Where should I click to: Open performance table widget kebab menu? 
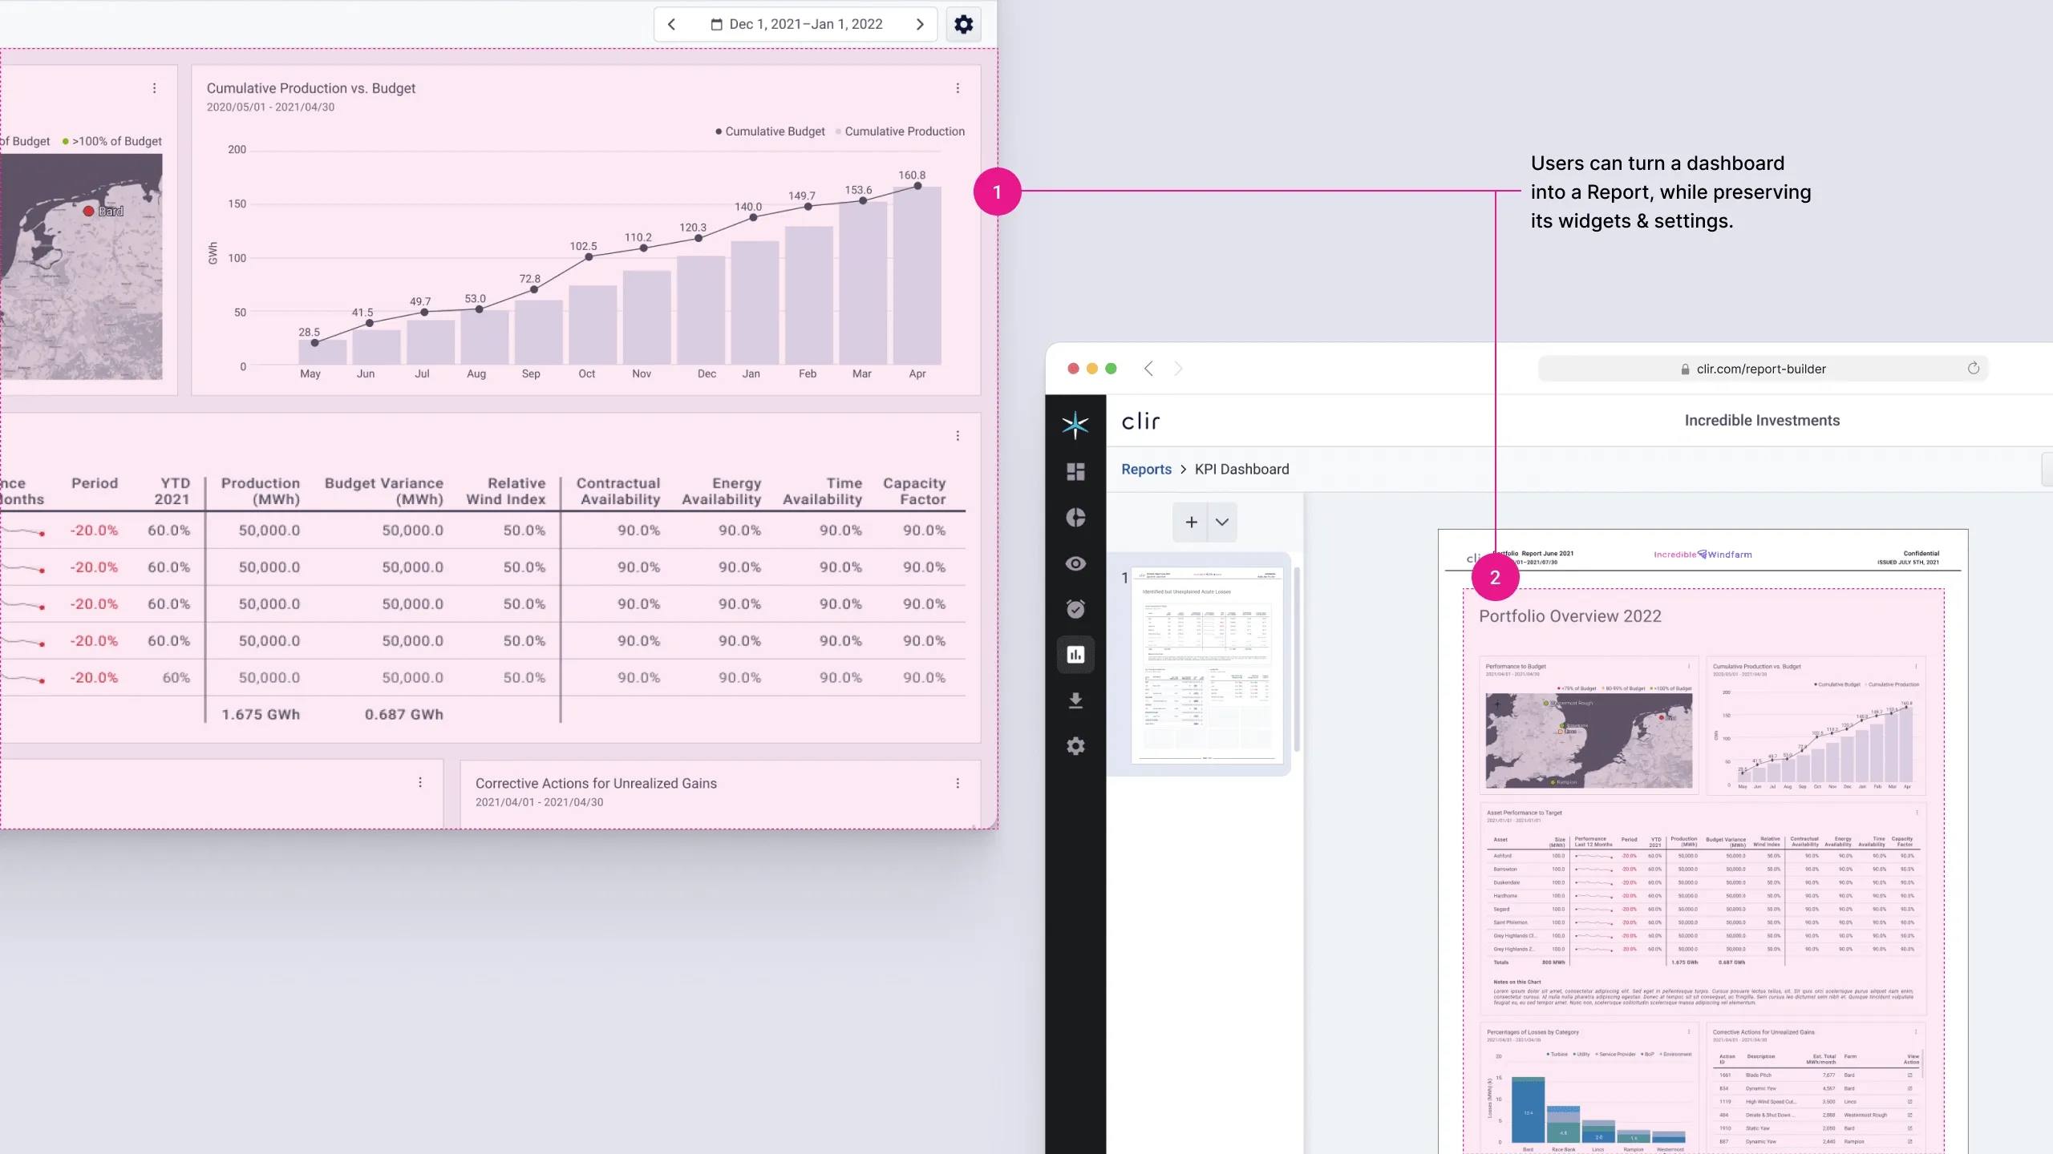pyautogui.click(x=958, y=436)
